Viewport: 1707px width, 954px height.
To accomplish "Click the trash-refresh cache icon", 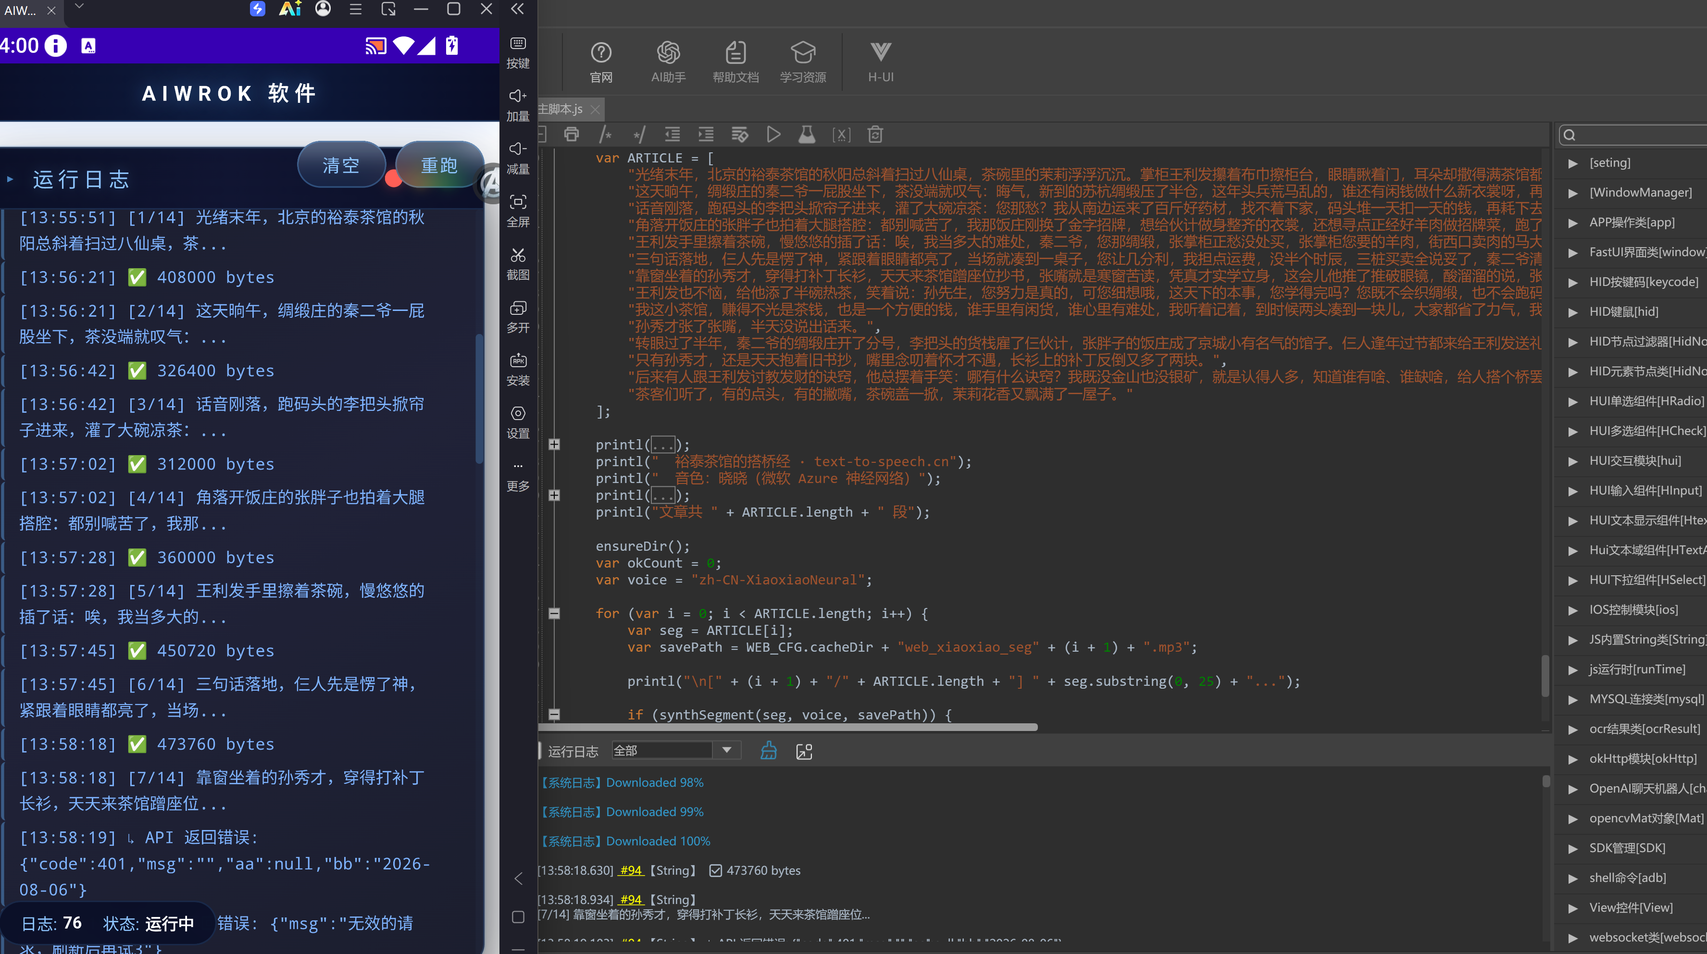I will 875,135.
